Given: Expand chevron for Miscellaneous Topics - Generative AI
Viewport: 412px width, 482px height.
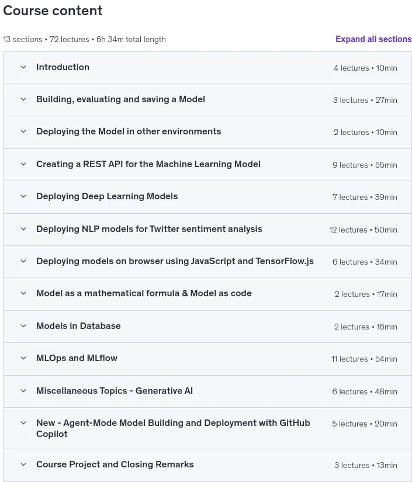Looking at the screenshot, I should click(x=23, y=391).
